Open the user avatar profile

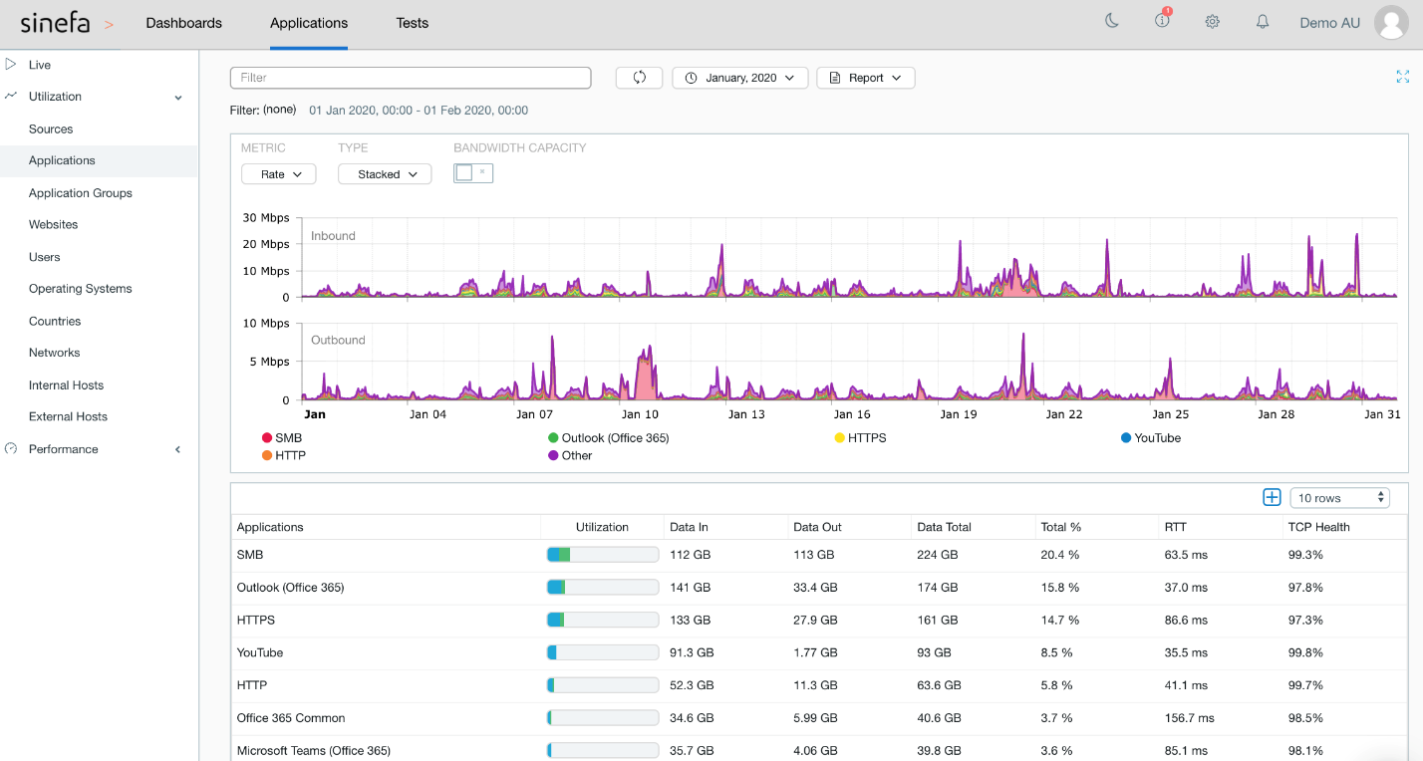pyautogui.click(x=1391, y=23)
